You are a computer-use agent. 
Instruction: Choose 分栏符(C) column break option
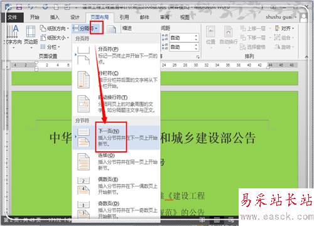pyautogui.click(x=116, y=80)
